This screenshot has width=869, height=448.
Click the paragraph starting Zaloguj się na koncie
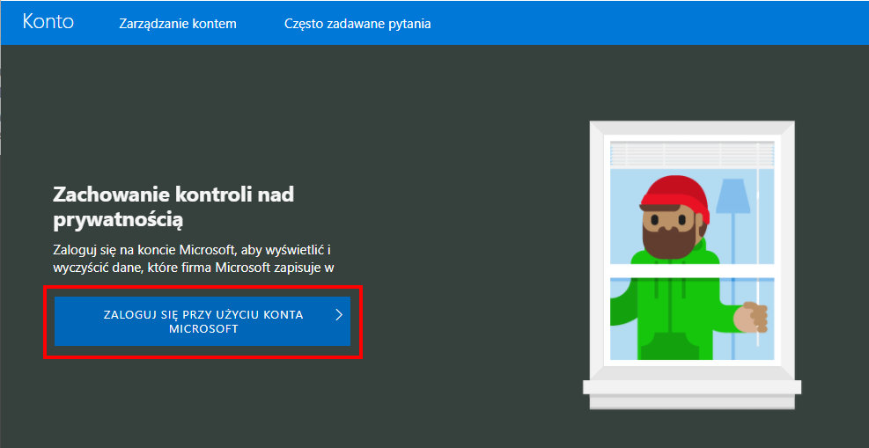pyautogui.click(x=195, y=258)
